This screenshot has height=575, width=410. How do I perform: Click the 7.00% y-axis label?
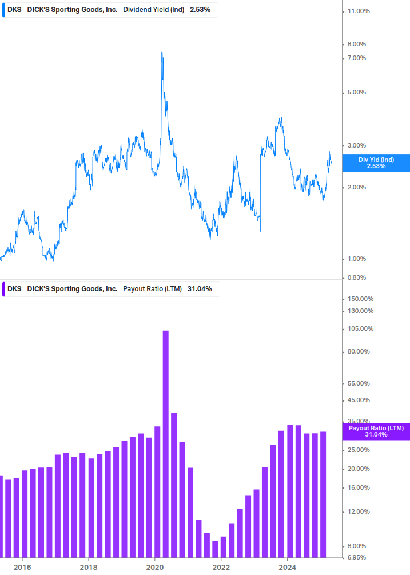pyautogui.click(x=356, y=58)
